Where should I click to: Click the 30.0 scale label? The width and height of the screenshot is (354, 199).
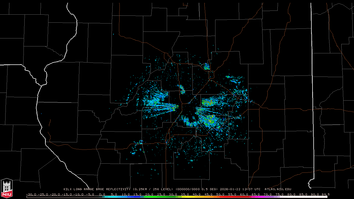point(173,195)
